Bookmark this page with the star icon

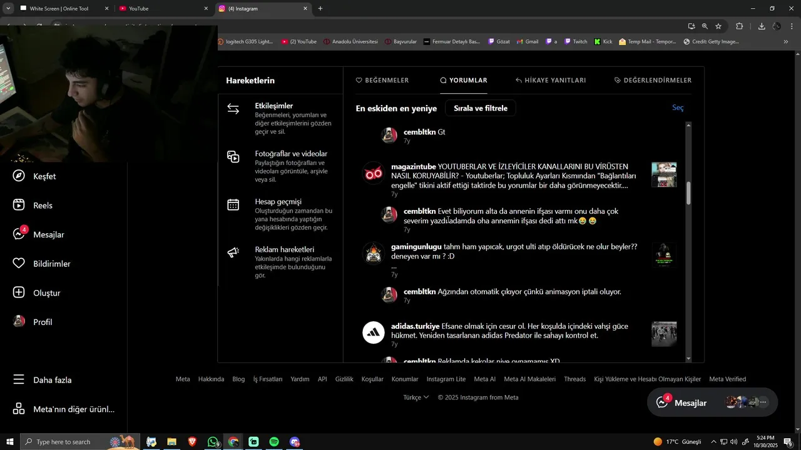718,26
